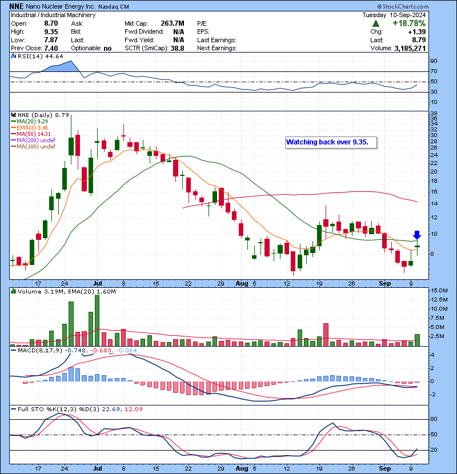
Task: Click the P/E label
Action: coord(202,23)
